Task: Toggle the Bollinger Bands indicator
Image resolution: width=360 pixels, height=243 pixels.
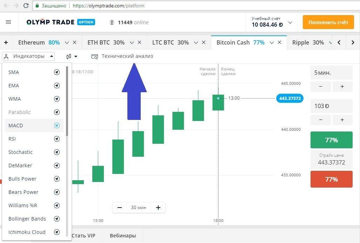Action: (x=57, y=219)
